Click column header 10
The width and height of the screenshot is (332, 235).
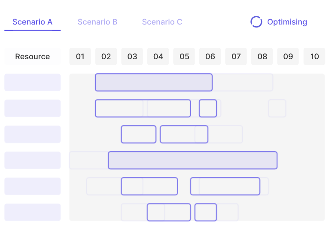[x=314, y=56]
